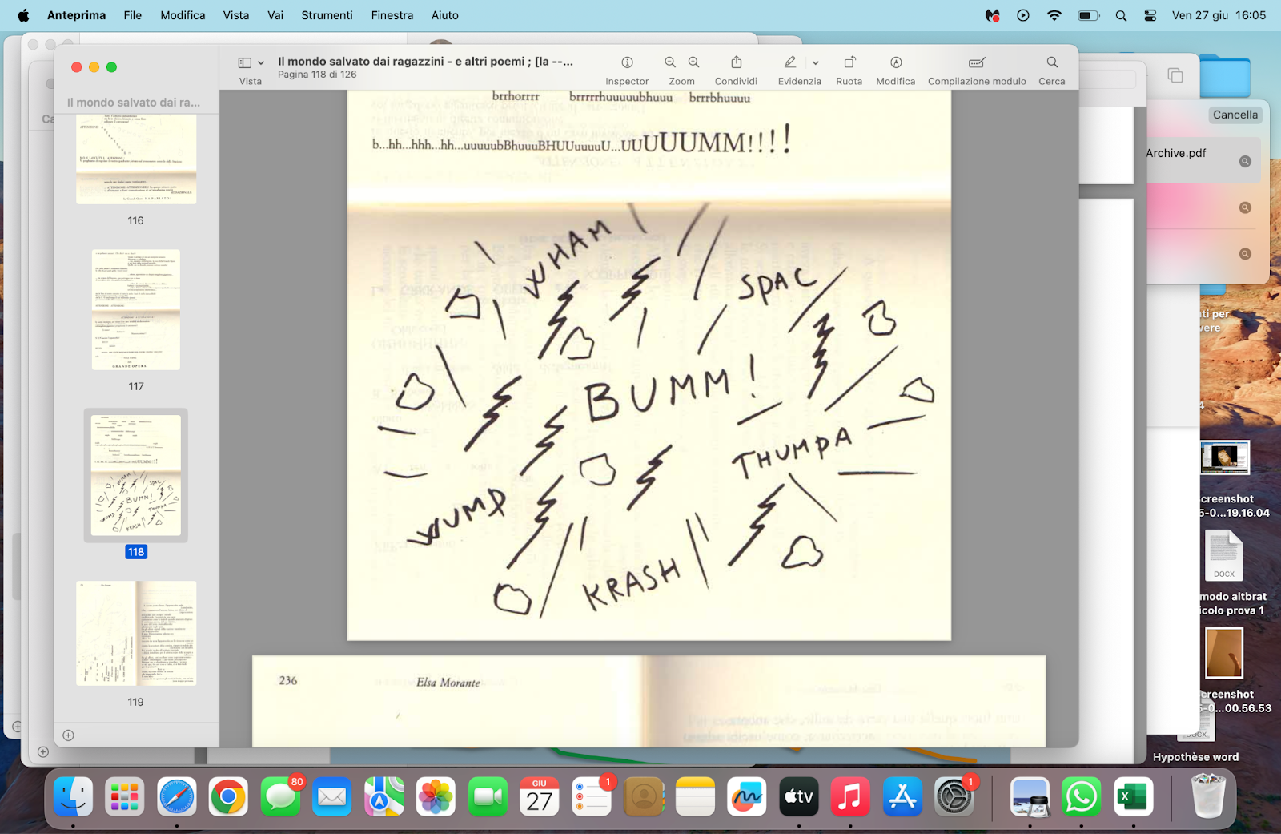Image resolution: width=1281 pixels, height=834 pixels.
Task: Zoom out with the minus magnifier
Action: [670, 62]
